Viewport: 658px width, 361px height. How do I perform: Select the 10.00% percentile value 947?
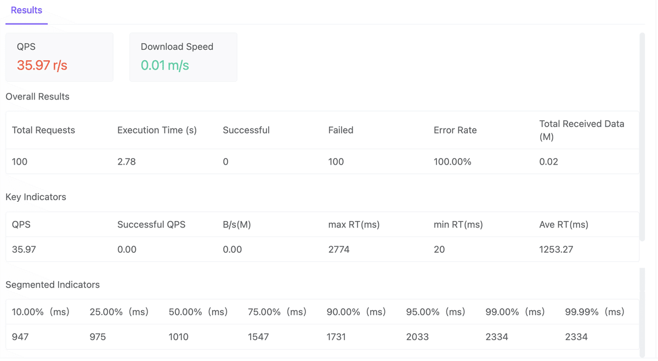(x=20, y=337)
